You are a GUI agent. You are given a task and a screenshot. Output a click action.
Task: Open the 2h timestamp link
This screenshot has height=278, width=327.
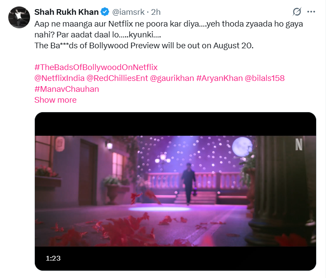pyautogui.click(x=156, y=12)
